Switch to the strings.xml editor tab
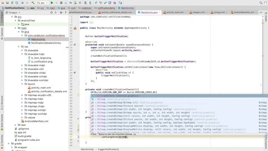Viewport: 268px width, 151px height. (x=219, y=12)
